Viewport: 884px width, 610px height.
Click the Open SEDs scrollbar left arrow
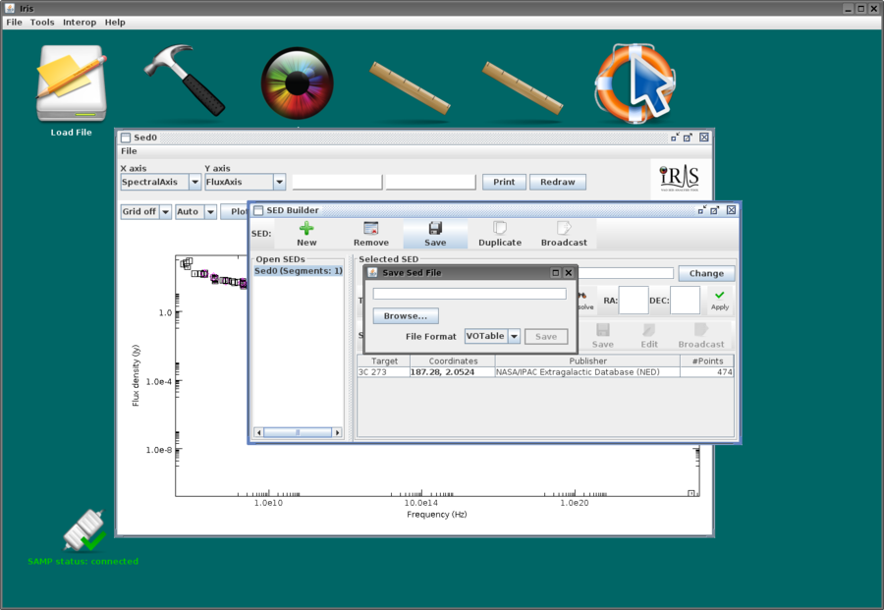click(258, 432)
